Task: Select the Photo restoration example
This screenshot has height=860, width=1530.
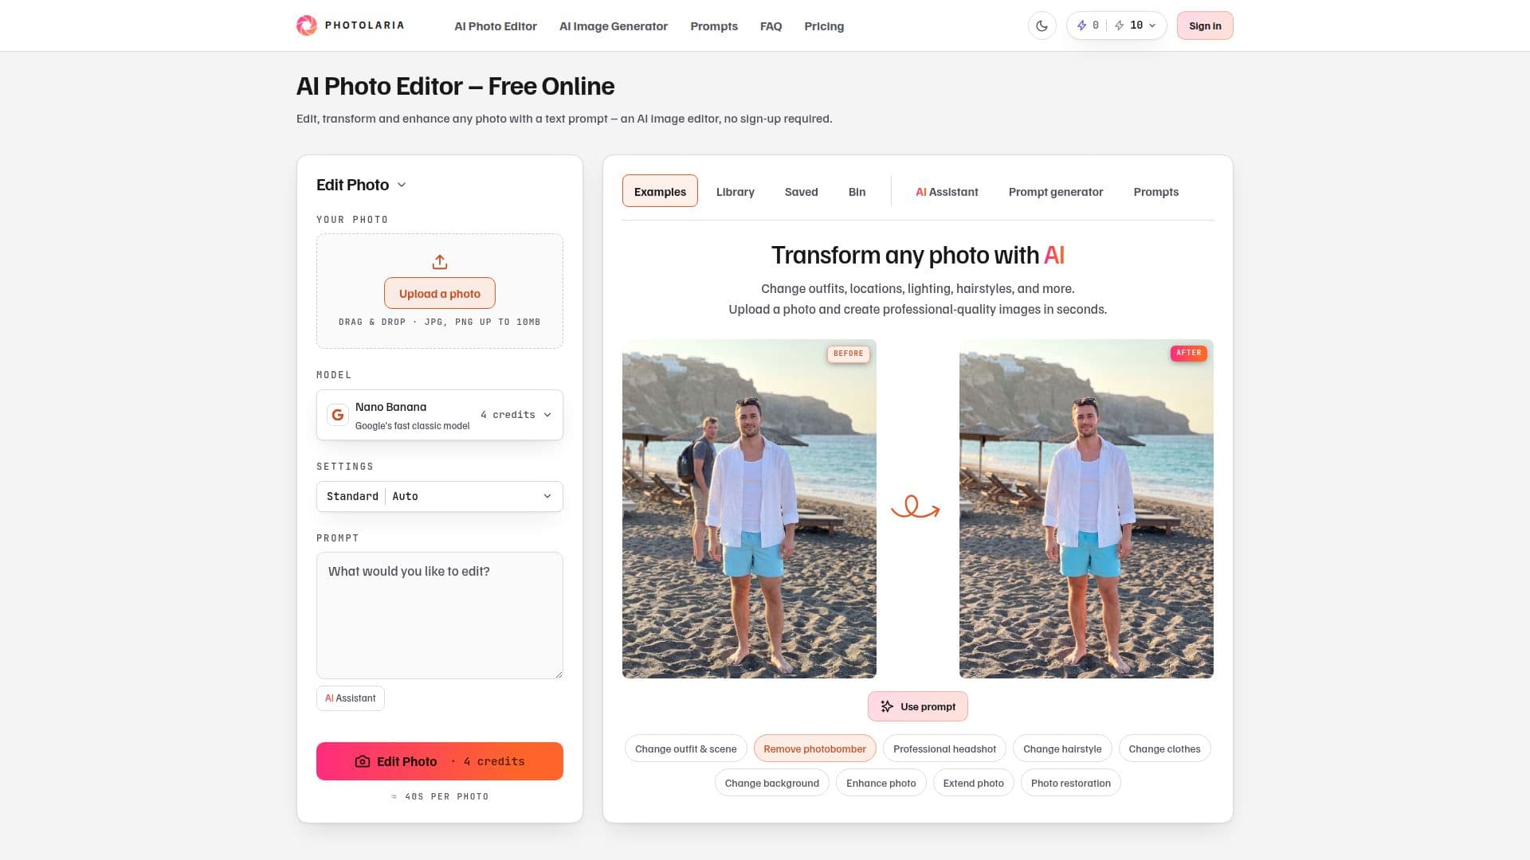Action: [1070, 783]
